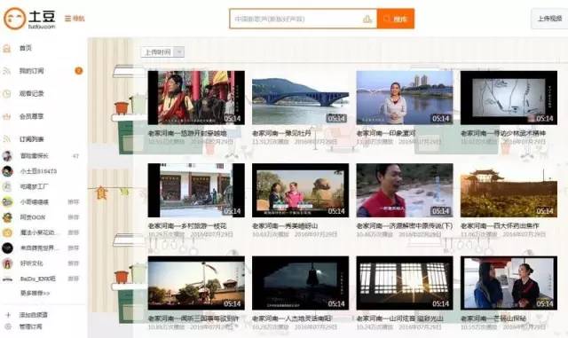Click the 魔法小蔡 channel avatar
Image resolution: width=568 pixels, height=338 pixels.
[7, 232]
